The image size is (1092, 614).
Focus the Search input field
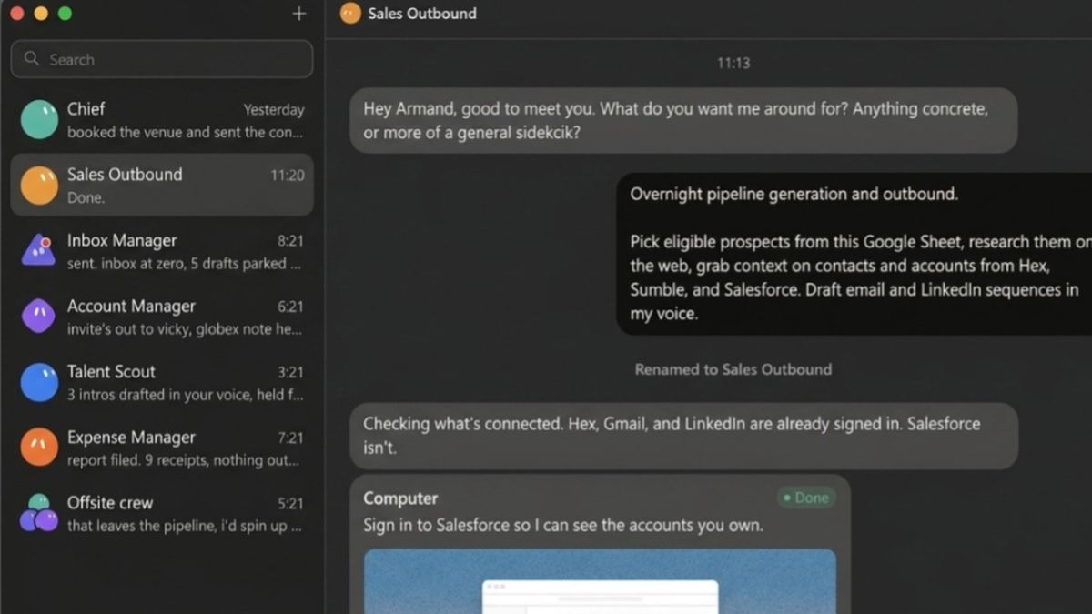pyautogui.click(x=162, y=59)
